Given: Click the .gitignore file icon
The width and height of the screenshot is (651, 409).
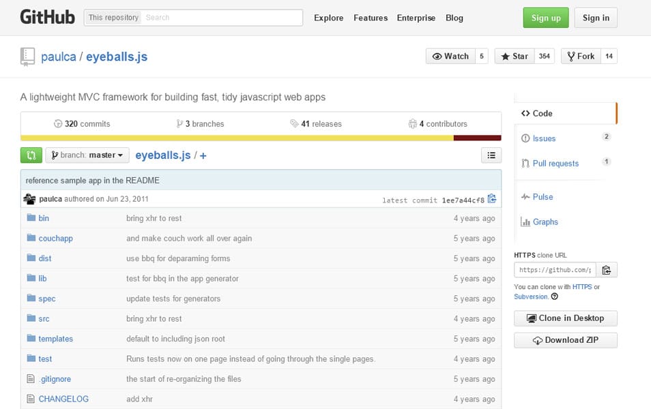Looking at the screenshot, I should (31, 379).
